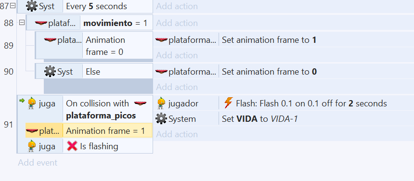Collapse sub-event 88 using the minus box
This screenshot has height=181, width=414.
point(22,23)
